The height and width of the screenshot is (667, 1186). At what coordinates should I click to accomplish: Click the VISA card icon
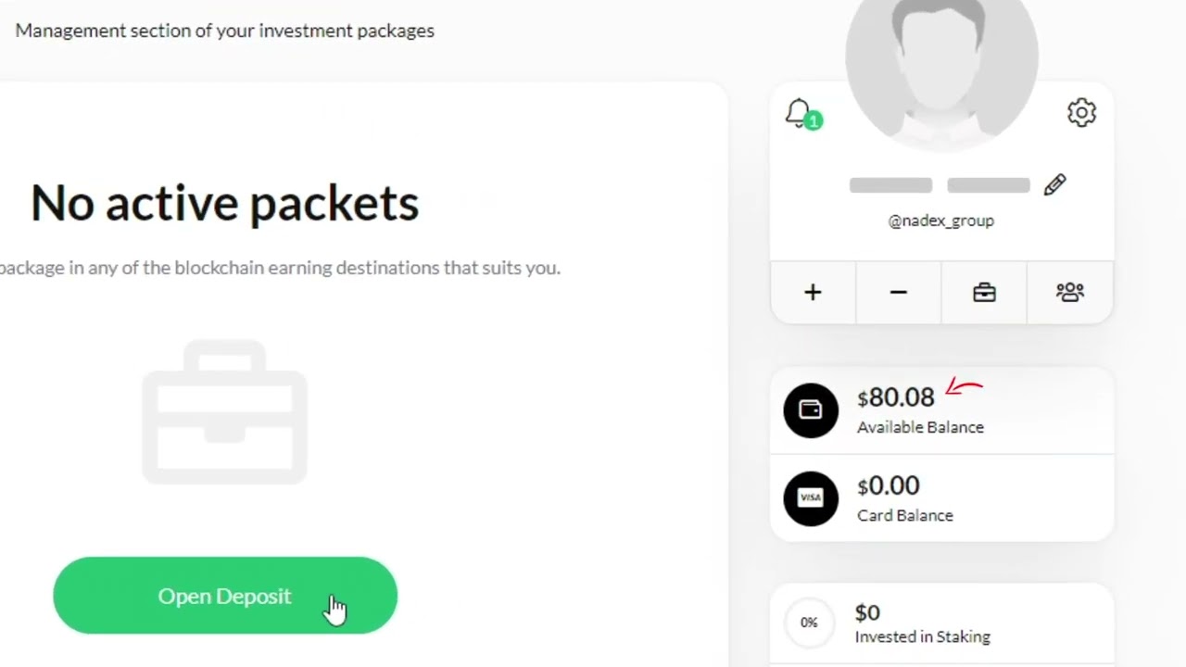coord(811,498)
